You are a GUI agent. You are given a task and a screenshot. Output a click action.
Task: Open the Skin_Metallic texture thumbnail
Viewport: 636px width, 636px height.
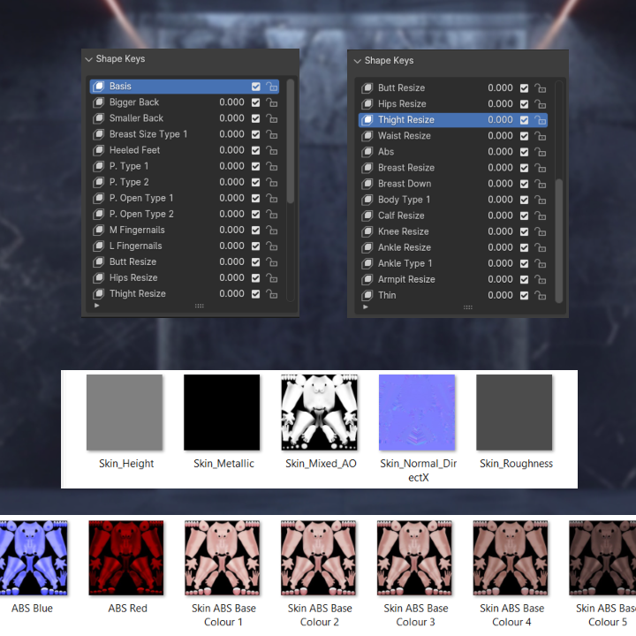click(x=222, y=413)
